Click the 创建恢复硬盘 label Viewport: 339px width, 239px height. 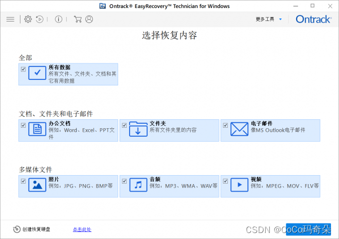tap(36, 229)
